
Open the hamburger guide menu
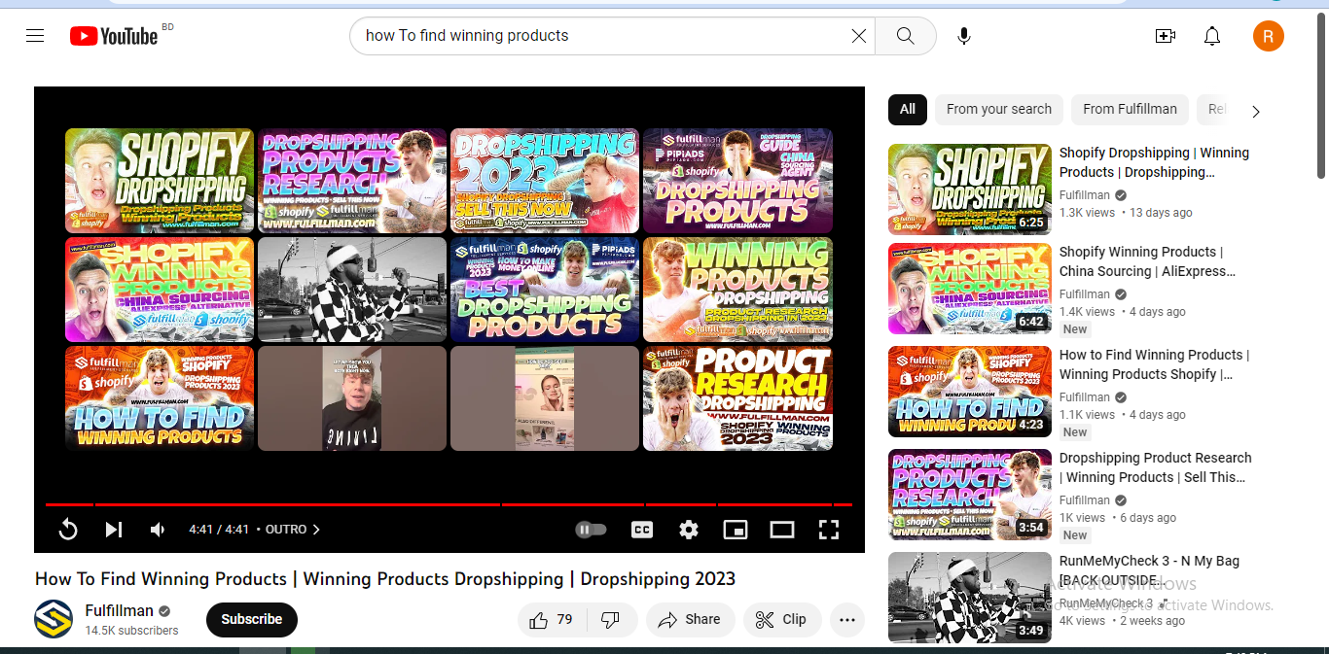35,36
